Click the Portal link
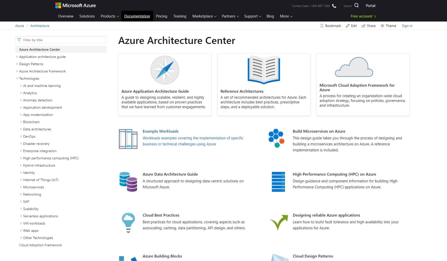 point(370,5)
